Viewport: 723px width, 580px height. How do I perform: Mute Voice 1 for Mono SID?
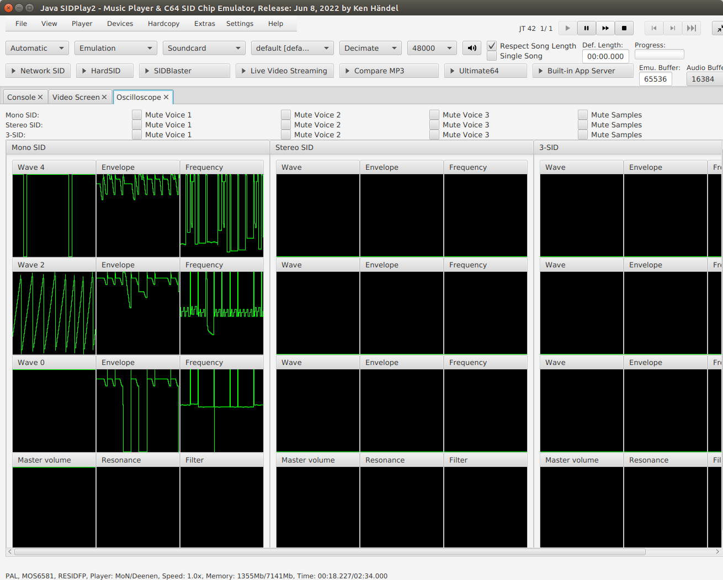pyautogui.click(x=137, y=115)
